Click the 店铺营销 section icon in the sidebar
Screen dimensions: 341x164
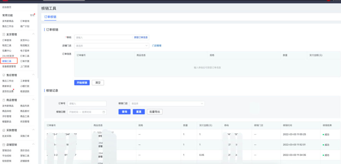pyautogui.click(x=3, y=145)
